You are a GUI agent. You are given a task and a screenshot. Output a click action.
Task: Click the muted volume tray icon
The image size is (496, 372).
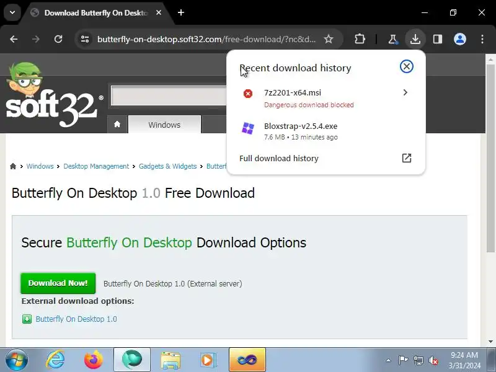click(x=433, y=360)
